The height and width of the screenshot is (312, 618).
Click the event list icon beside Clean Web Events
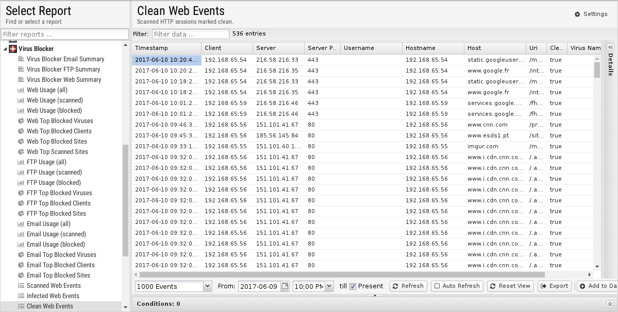(x=21, y=306)
